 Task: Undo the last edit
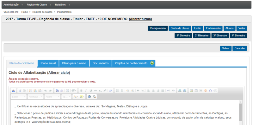coord(46,91)
